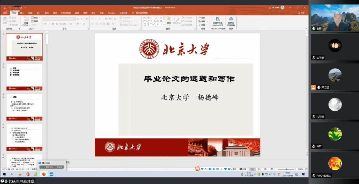Click 创建并共享 Adobe PDF icon

(218, 21)
